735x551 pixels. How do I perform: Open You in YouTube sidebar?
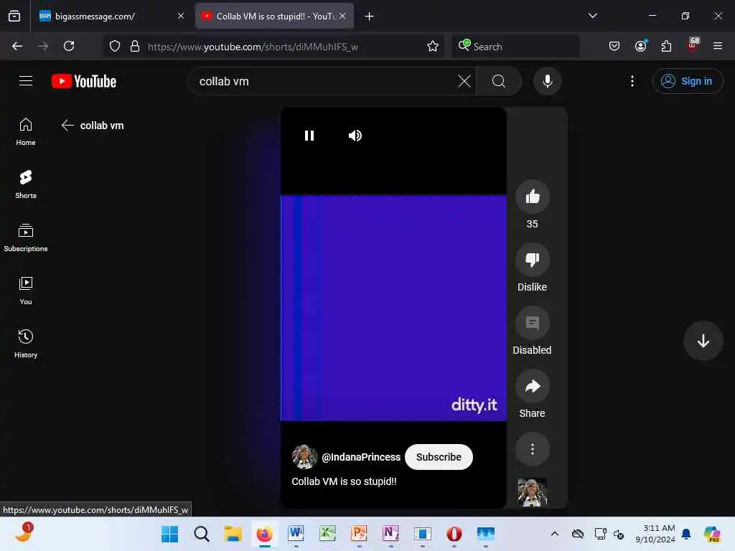[x=26, y=291]
